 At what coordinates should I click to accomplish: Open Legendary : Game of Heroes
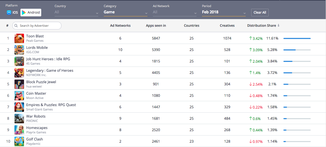pos(50,71)
